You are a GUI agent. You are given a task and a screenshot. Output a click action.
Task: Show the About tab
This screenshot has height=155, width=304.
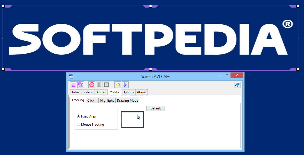pyautogui.click(x=142, y=92)
